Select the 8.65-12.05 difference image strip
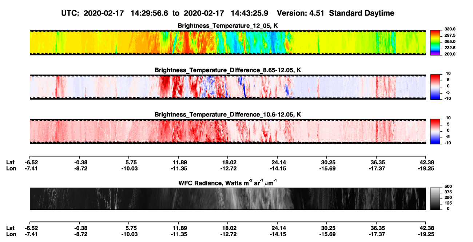The image size is (473, 242). coord(228,87)
